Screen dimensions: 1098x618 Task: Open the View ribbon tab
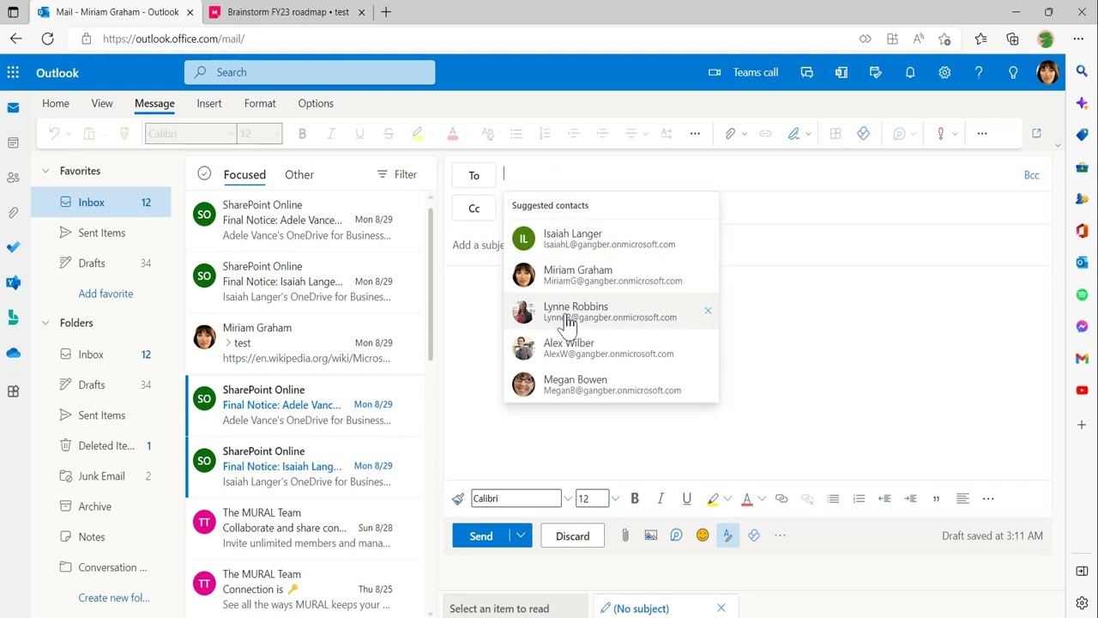click(x=102, y=103)
